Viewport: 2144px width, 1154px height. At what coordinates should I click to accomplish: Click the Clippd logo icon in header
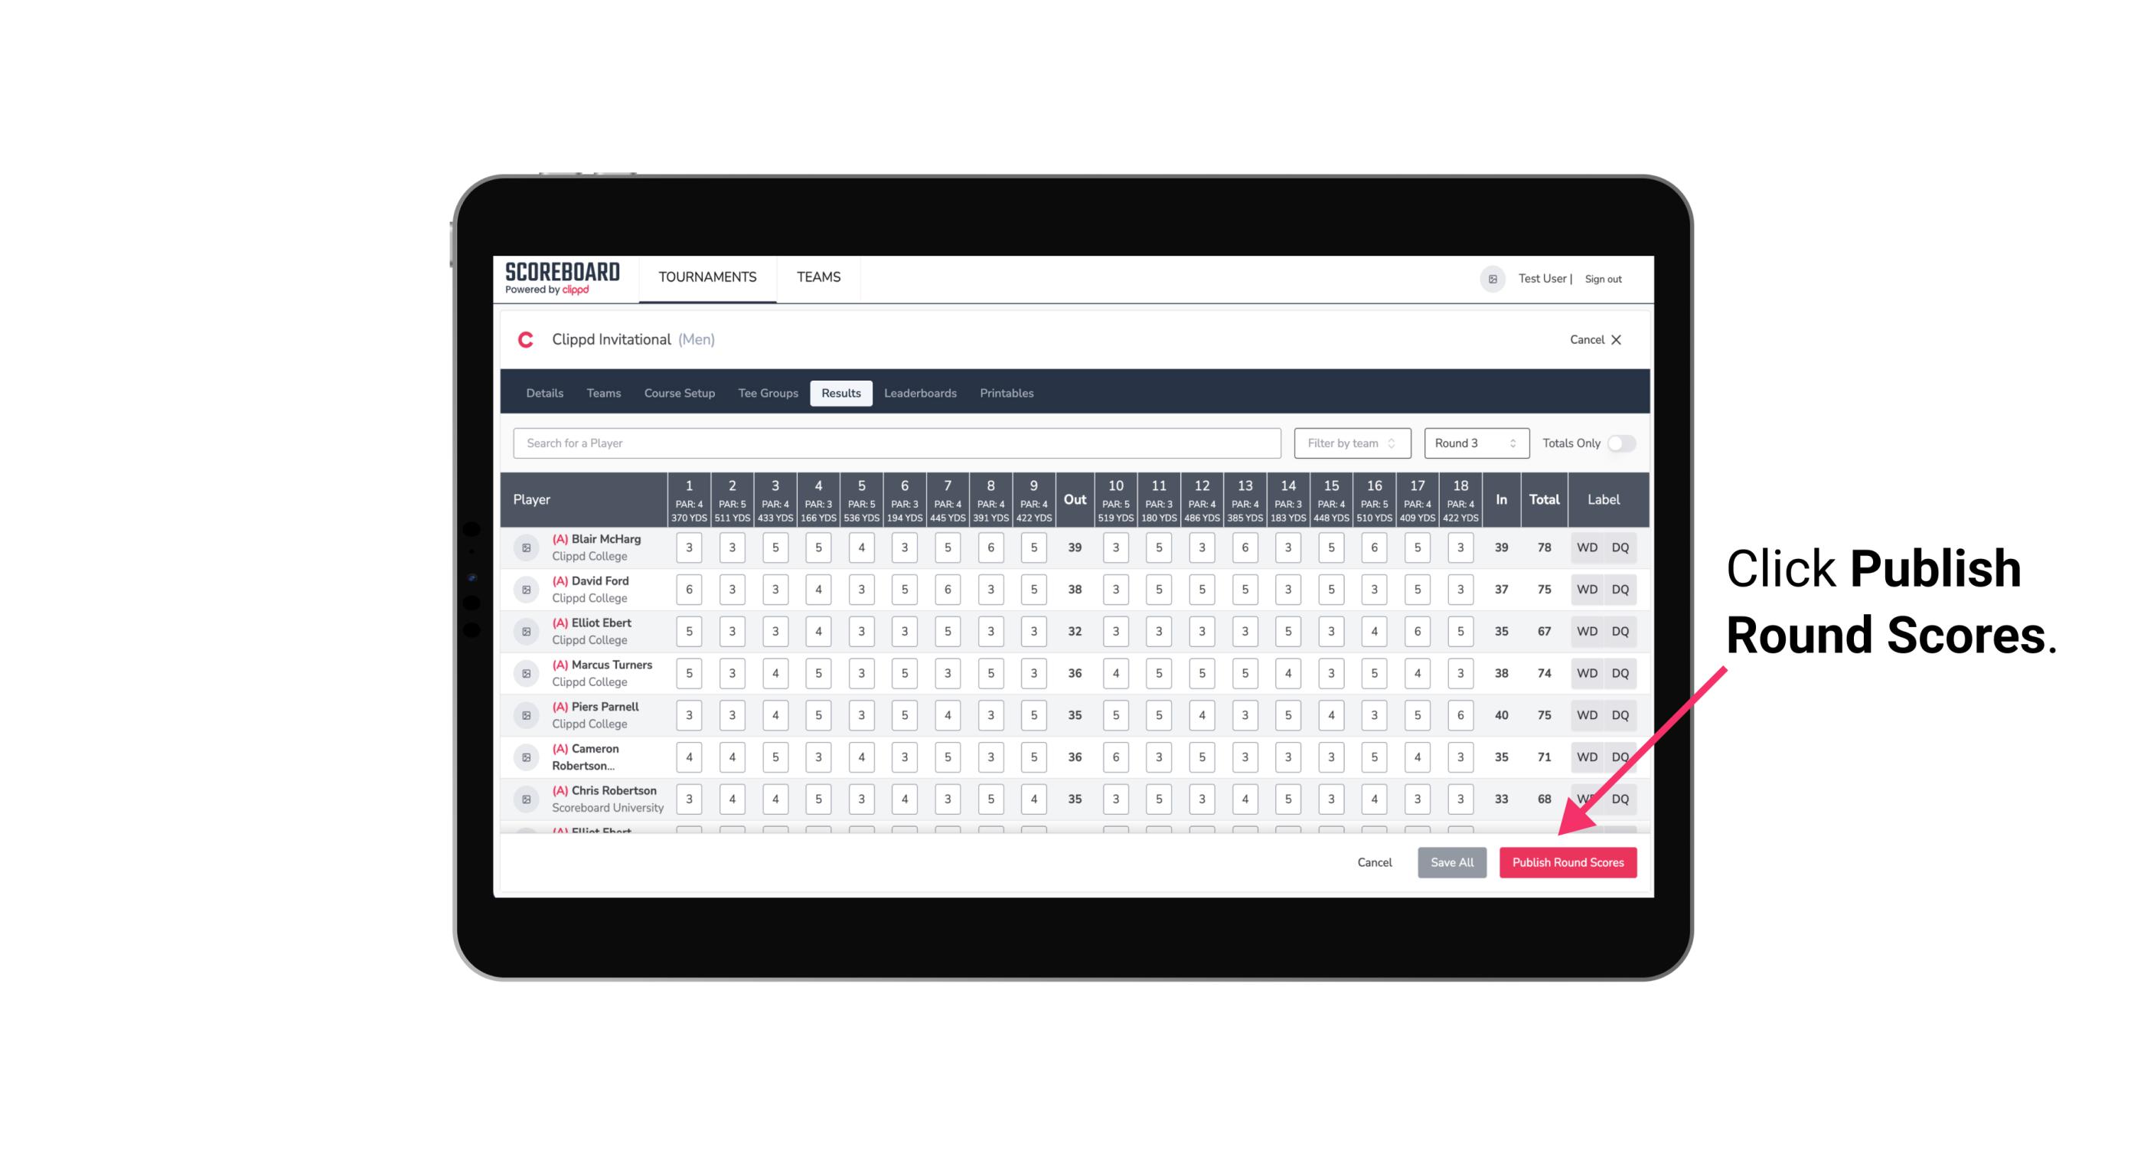point(525,340)
